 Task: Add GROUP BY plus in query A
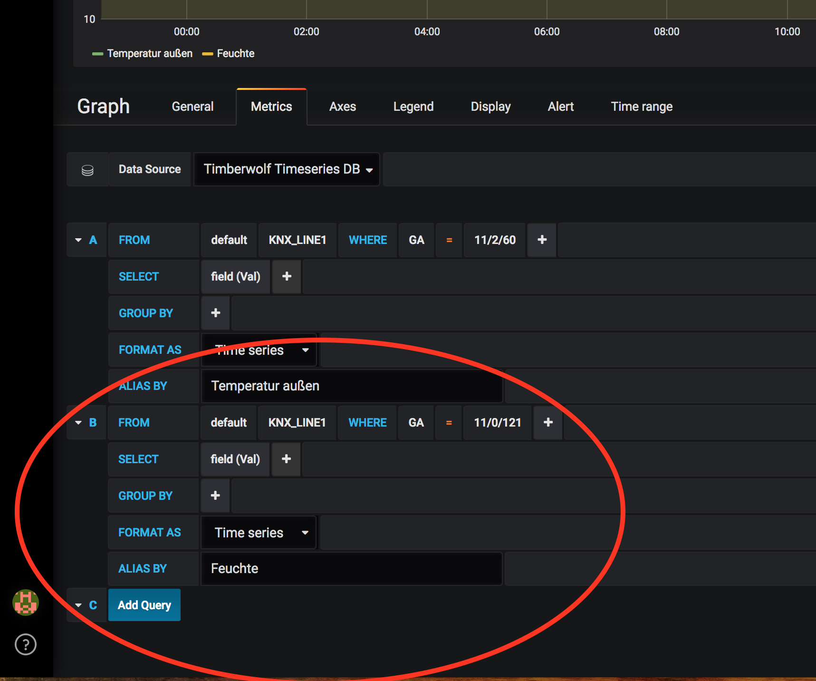[x=216, y=313]
